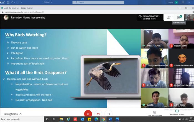Expand the talkingtitans meeting details chevron

point(21,114)
